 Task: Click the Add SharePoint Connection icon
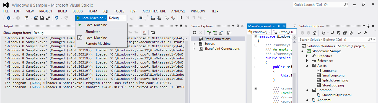(x=221, y=33)
